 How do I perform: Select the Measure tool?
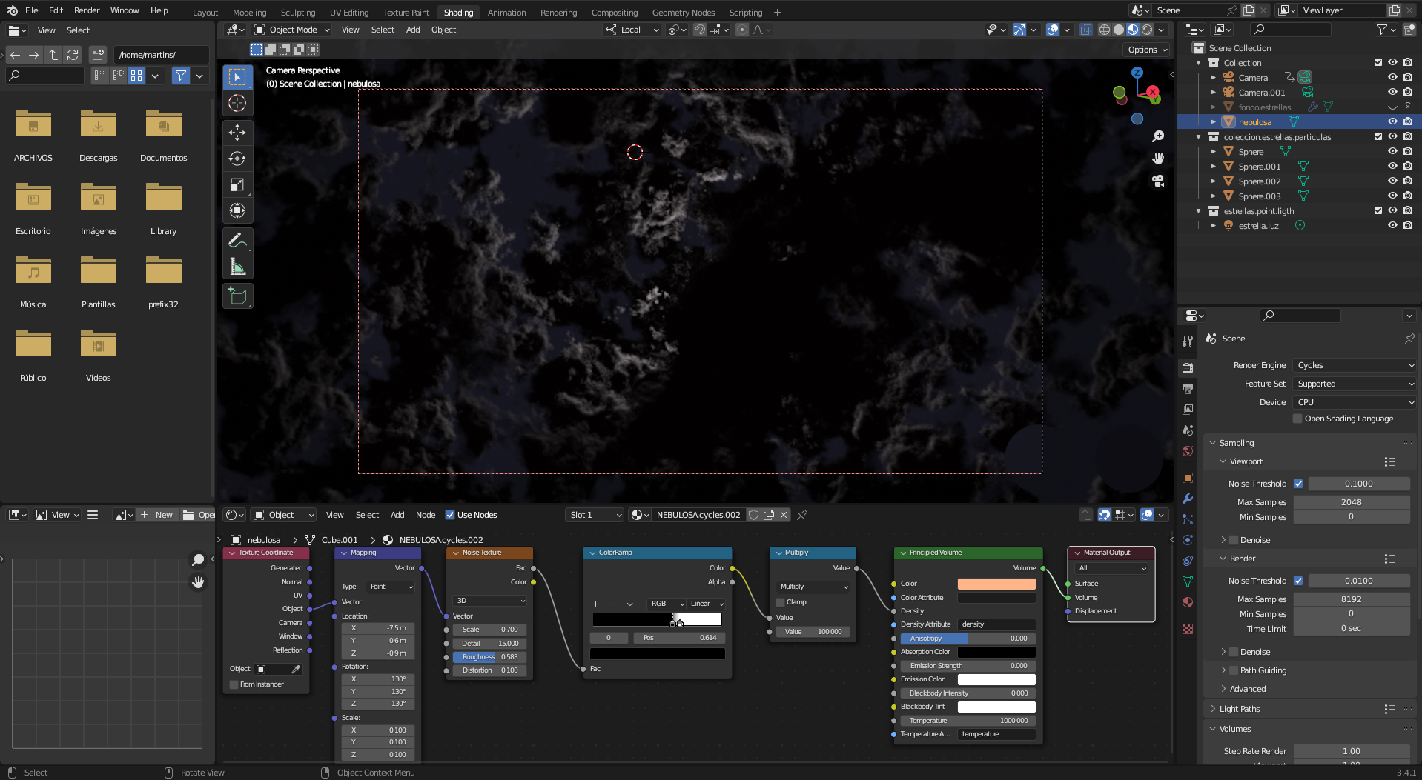pyautogui.click(x=237, y=266)
